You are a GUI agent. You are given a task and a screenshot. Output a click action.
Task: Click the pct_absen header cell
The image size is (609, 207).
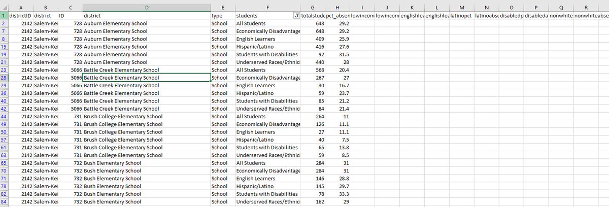pyautogui.click(x=337, y=16)
